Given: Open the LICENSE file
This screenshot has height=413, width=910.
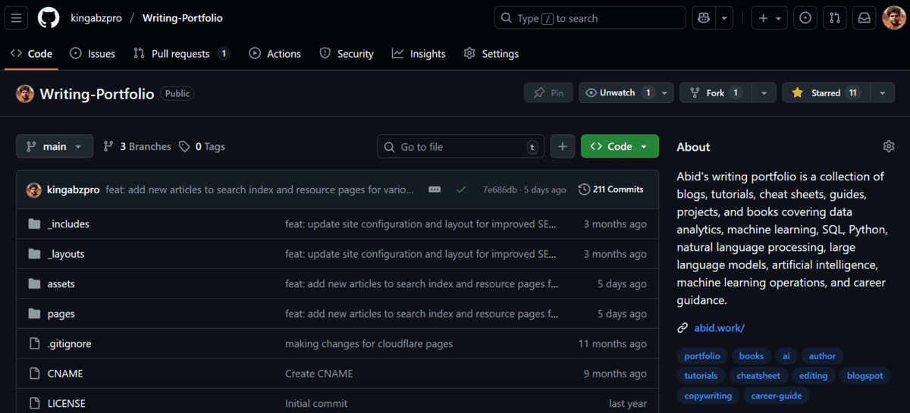Looking at the screenshot, I should (66, 403).
